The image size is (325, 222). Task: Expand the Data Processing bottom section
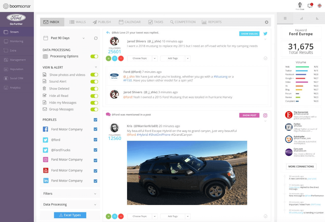(70, 204)
